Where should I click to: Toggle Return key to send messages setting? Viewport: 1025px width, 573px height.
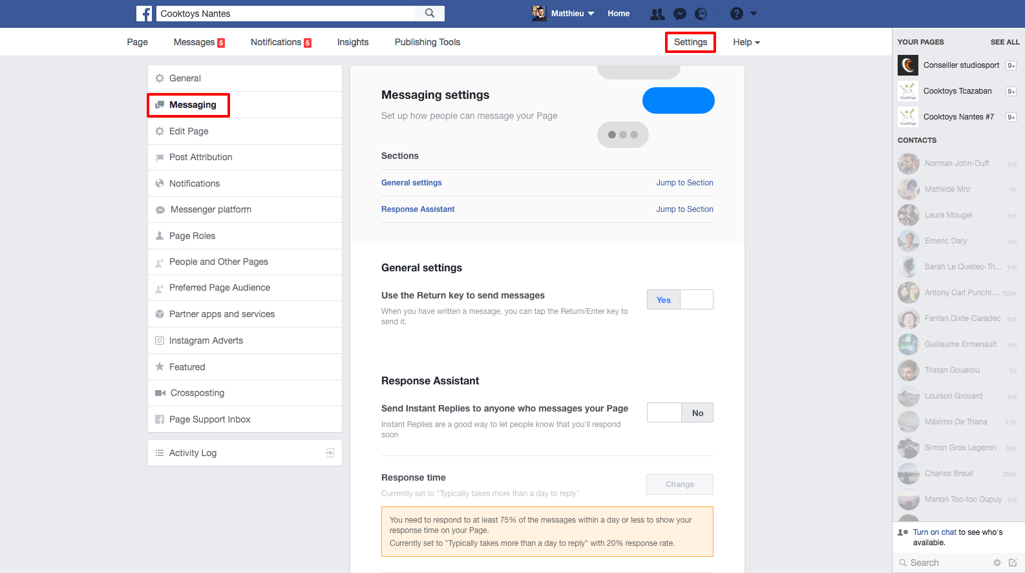(x=680, y=300)
